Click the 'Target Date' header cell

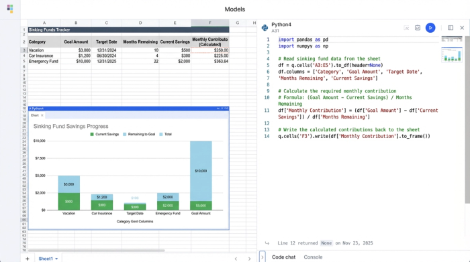[106, 42]
